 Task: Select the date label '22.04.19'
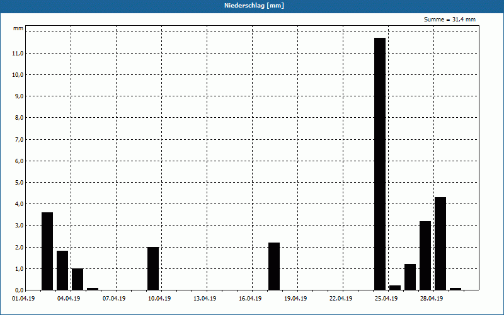341,299
